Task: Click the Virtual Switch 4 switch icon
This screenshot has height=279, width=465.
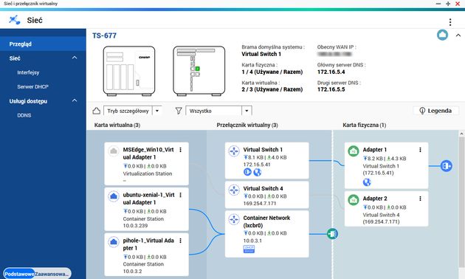Action: point(234,190)
